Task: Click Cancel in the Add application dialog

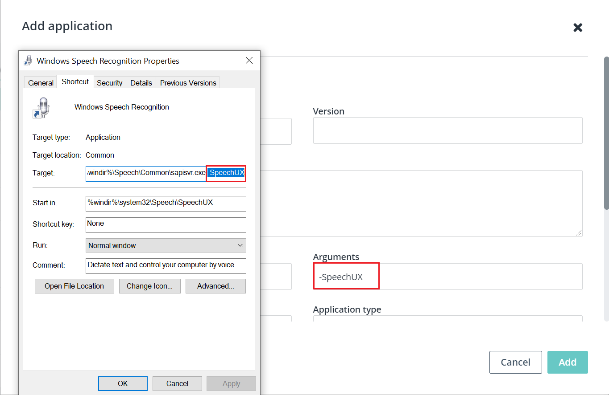Action: point(515,362)
